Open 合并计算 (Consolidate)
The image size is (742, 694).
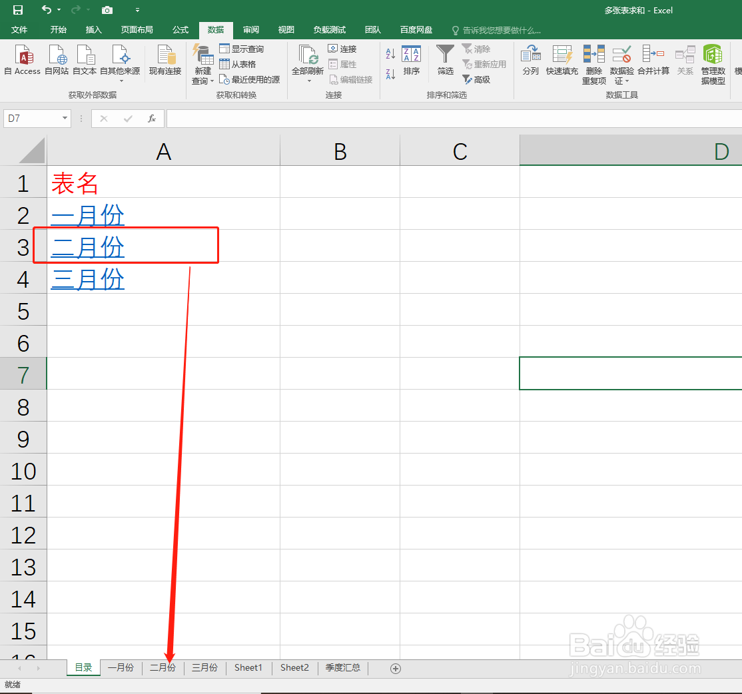pyautogui.click(x=653, y=61)
